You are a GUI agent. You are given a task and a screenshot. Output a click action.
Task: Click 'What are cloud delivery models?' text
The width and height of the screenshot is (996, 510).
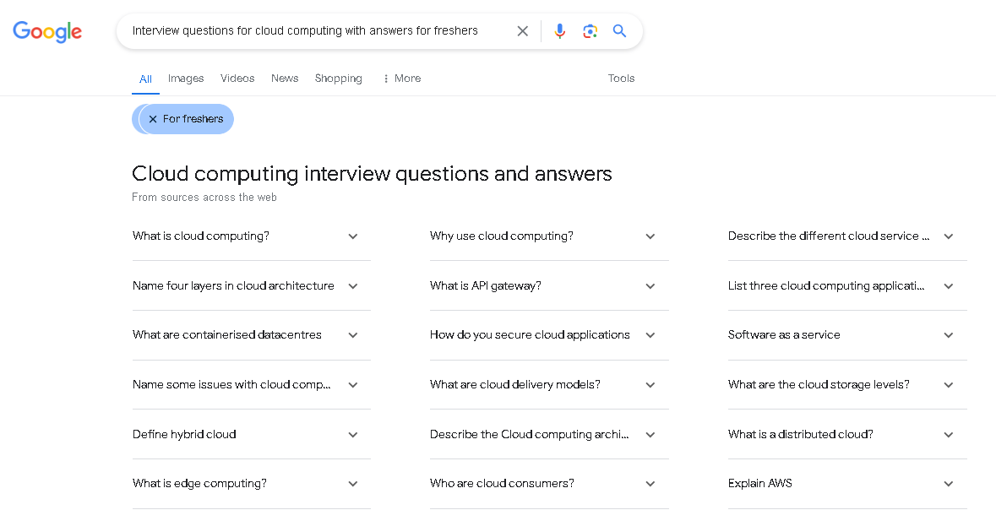pyautogui.click(x=514, y=384)
